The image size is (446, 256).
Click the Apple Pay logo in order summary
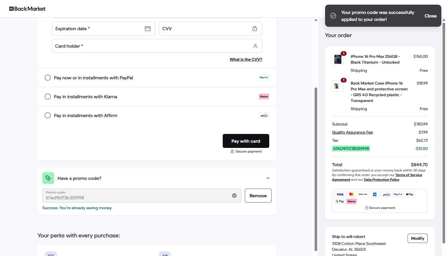410,194
